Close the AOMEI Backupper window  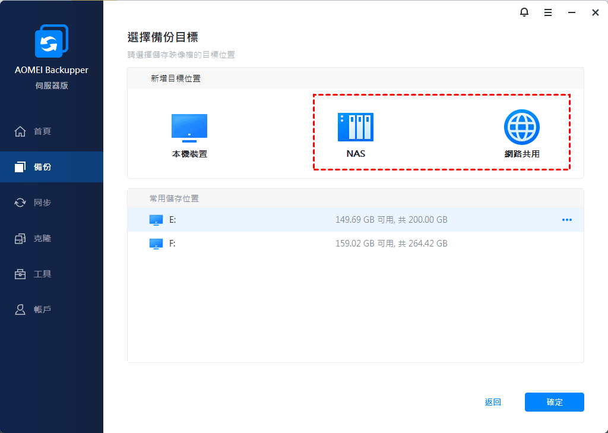point(596,13)
